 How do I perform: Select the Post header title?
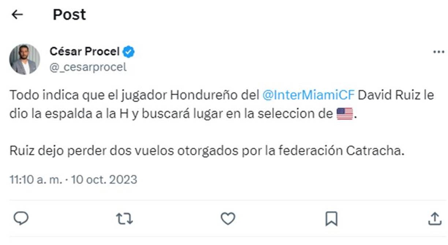69,14
